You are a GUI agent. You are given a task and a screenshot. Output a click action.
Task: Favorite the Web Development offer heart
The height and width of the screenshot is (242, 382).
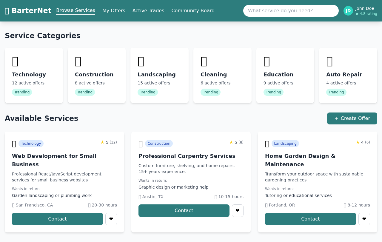point(111,219)
